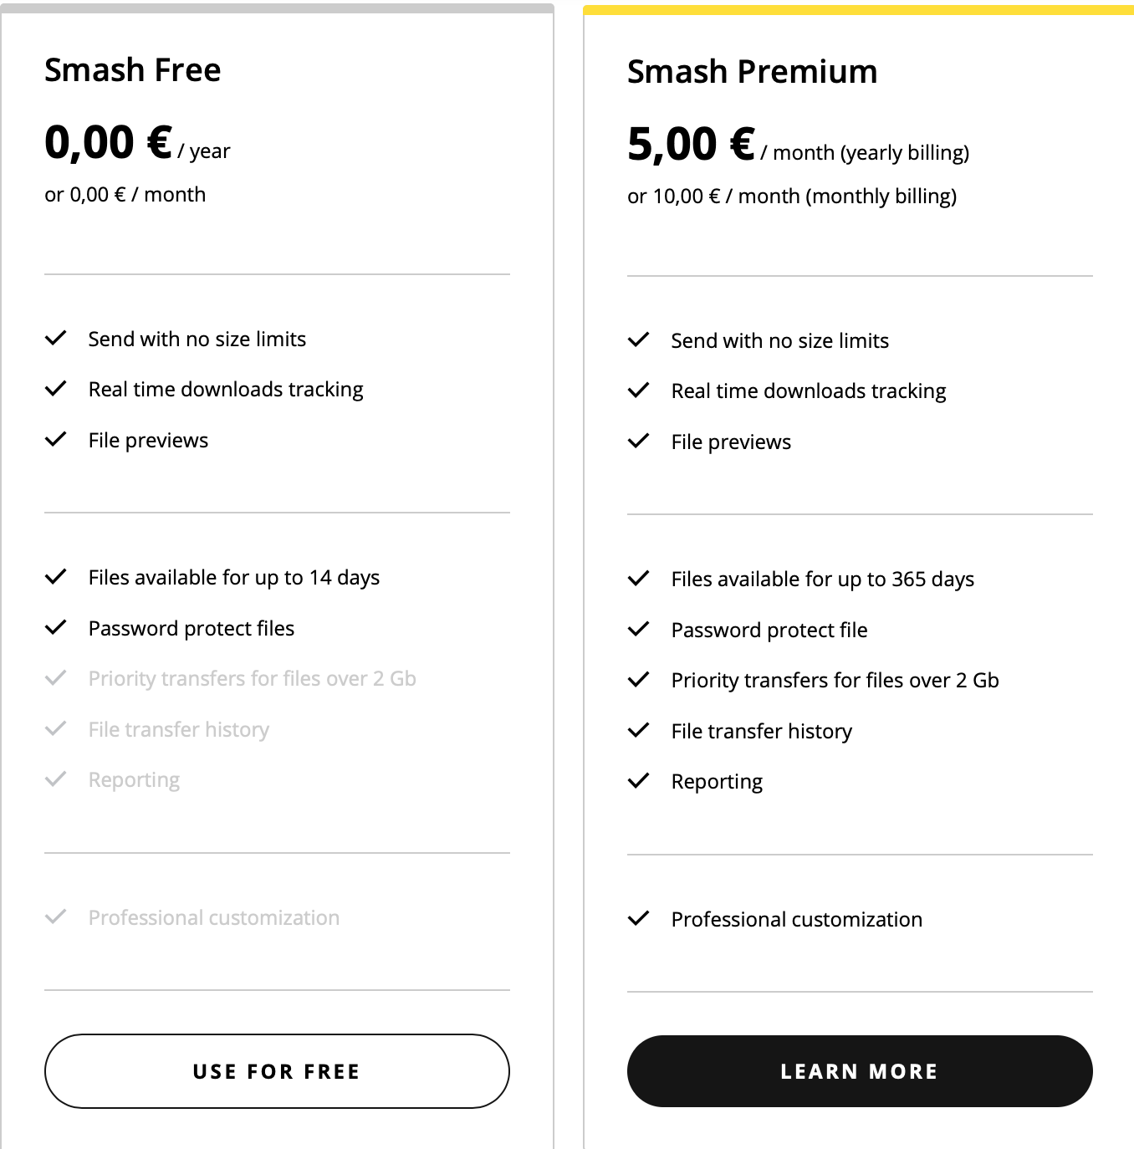Image resolution: width=1134 pixels, height=1149 pixels.
Task: Click the Smash Premium plan title
Action: coord(752,72)
